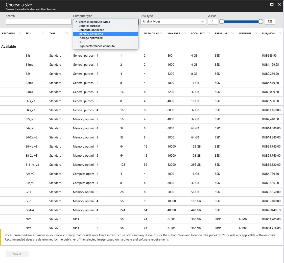
Task: Select the GS1 SKU
Action: tap(28, 192)
